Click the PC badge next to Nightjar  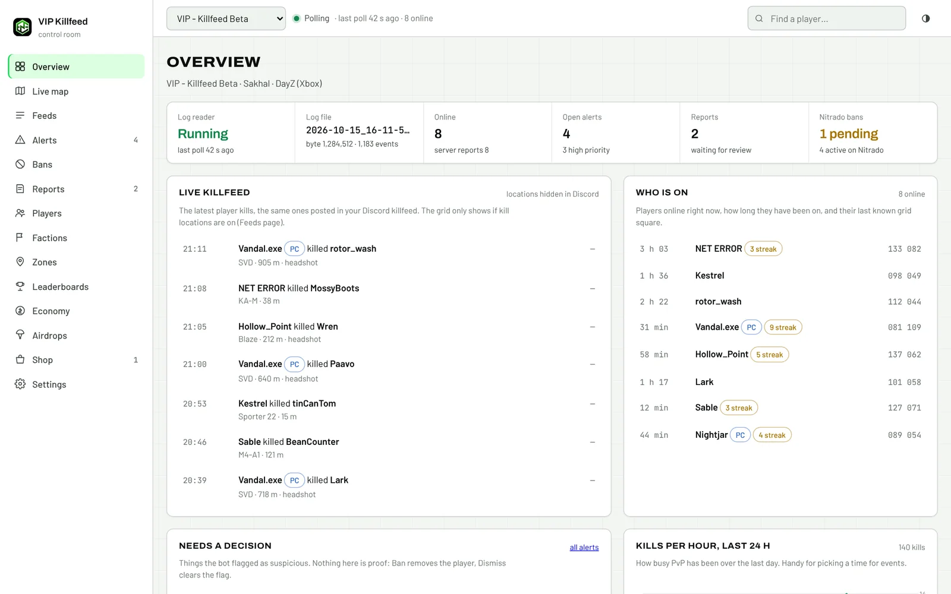(740, 435)
